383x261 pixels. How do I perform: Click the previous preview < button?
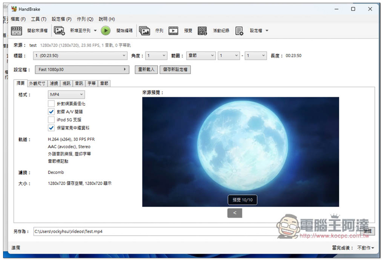pos(235,213)
